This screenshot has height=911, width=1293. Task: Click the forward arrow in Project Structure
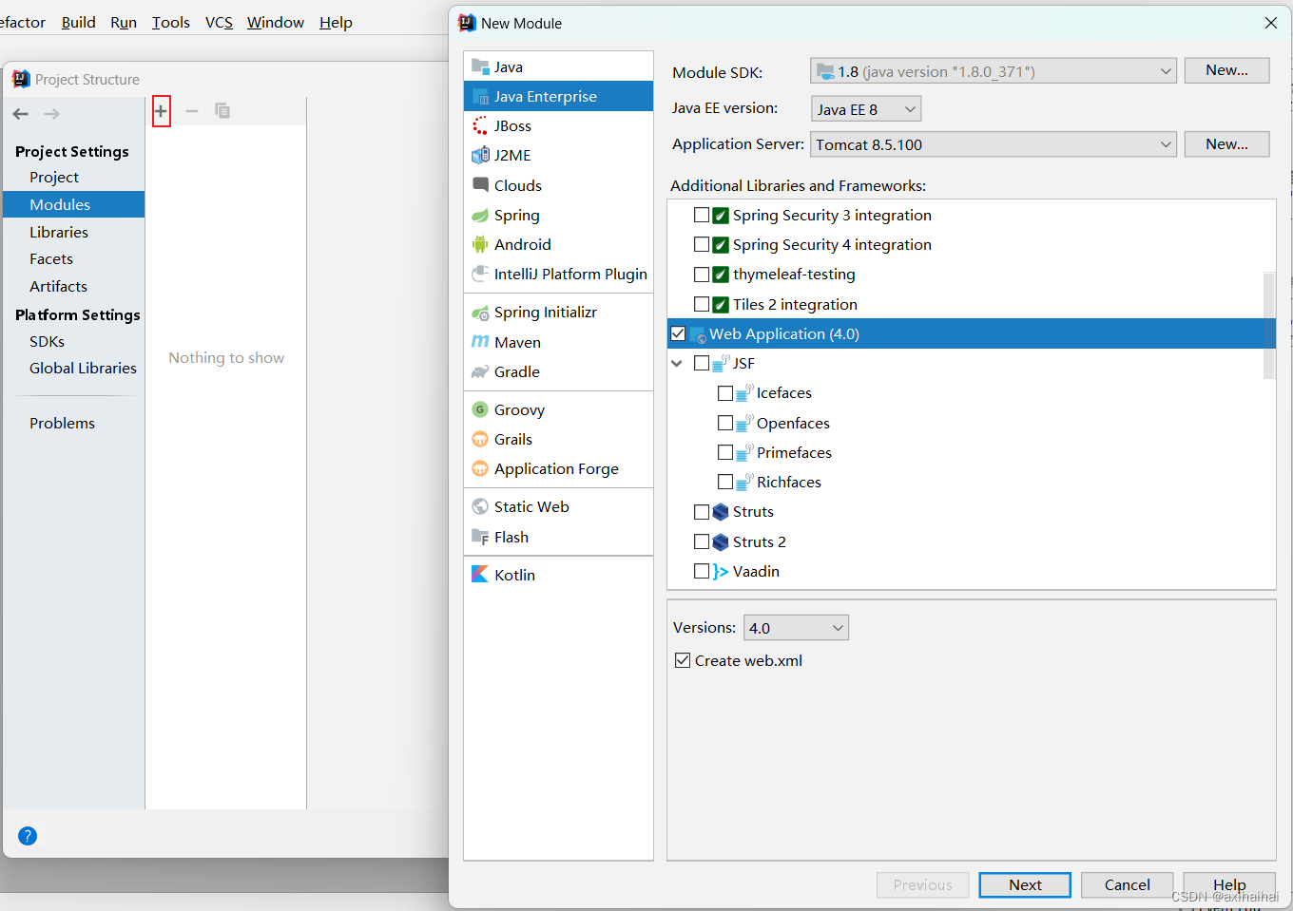point(51,114)
